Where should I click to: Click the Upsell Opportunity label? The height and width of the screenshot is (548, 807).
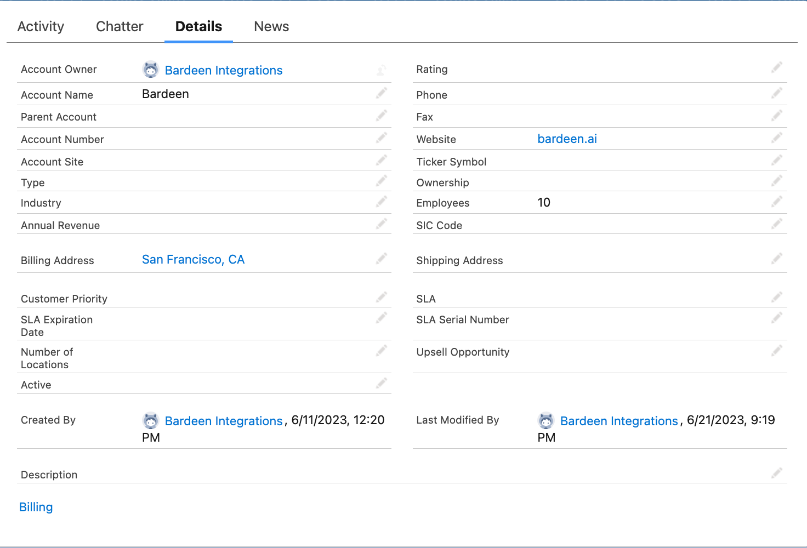point(463,352)
